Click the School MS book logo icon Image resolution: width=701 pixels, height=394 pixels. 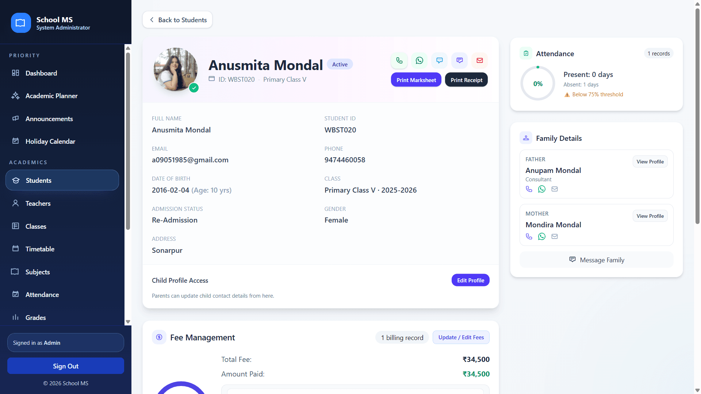pyautogui.click(x=21, y=23)
